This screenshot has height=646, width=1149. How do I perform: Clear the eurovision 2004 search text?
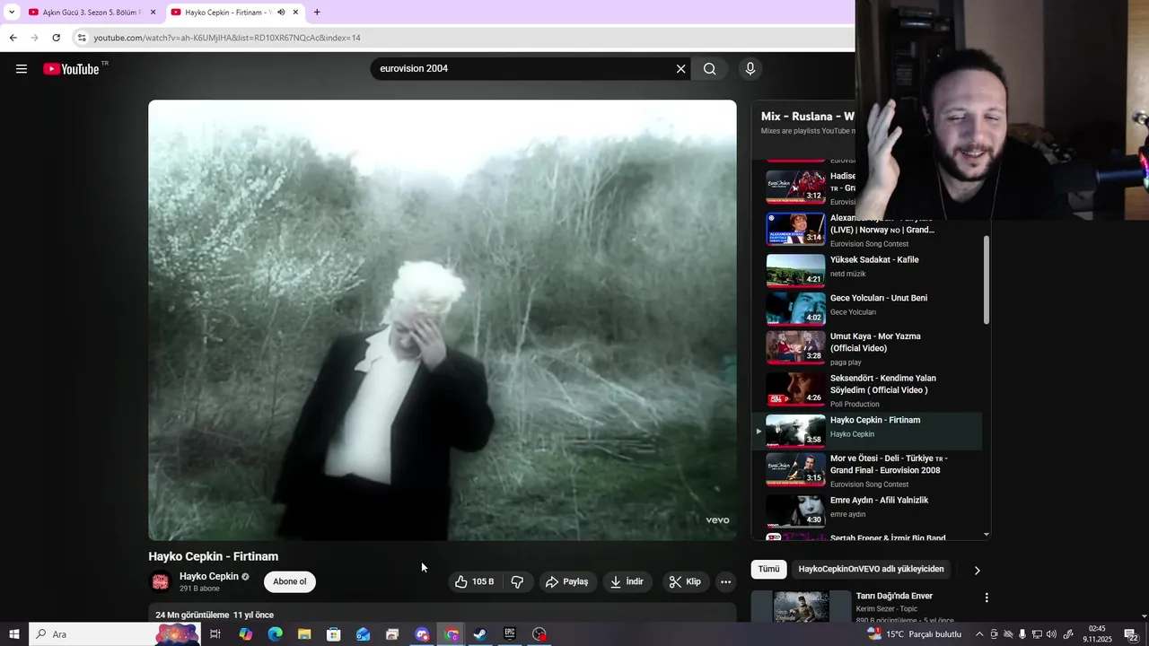[680, 69]
